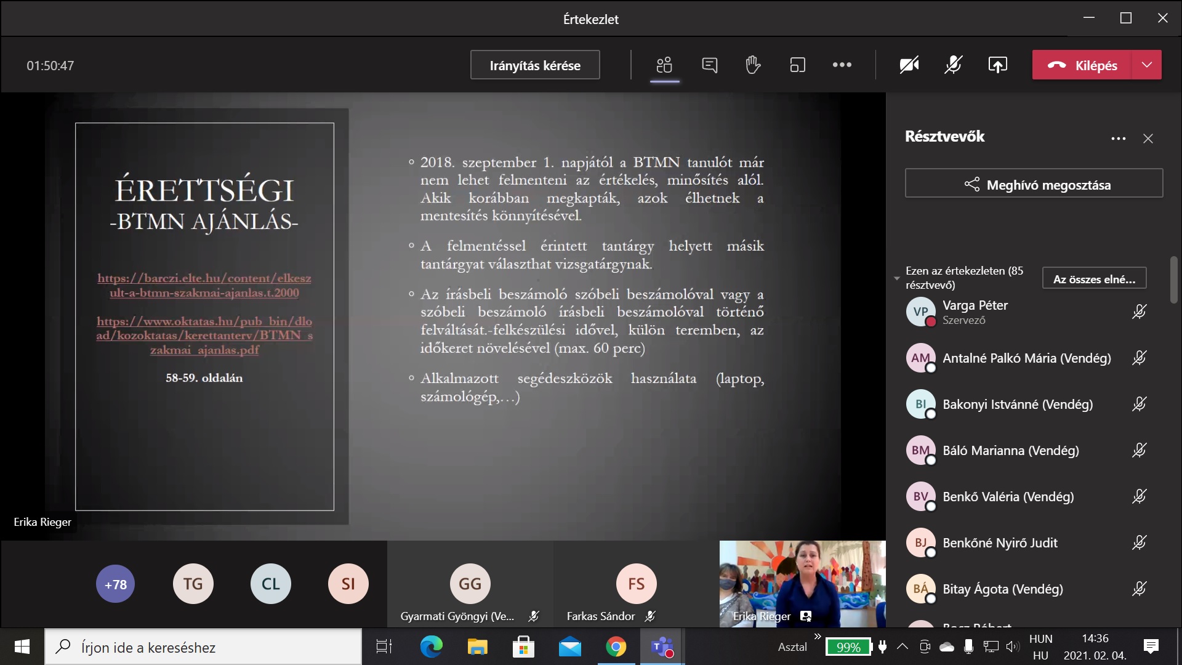Open more options ellipsis in the participants panel
This screenshot has width=1182, height=665.
(1118, 139)
